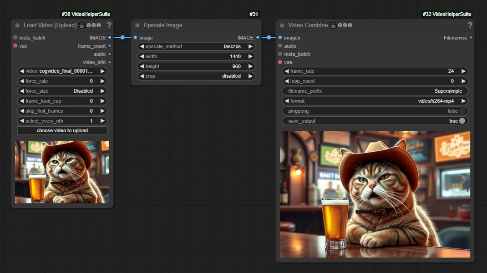Toggle the pingpong switch
Screen dimensions: 487x273
click(462, 111)
